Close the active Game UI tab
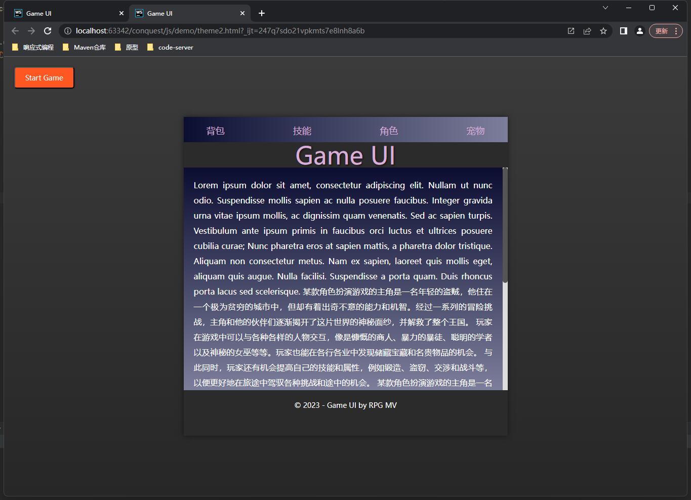The height and width of the screenshot is (500, 691). tap(242, 13)
